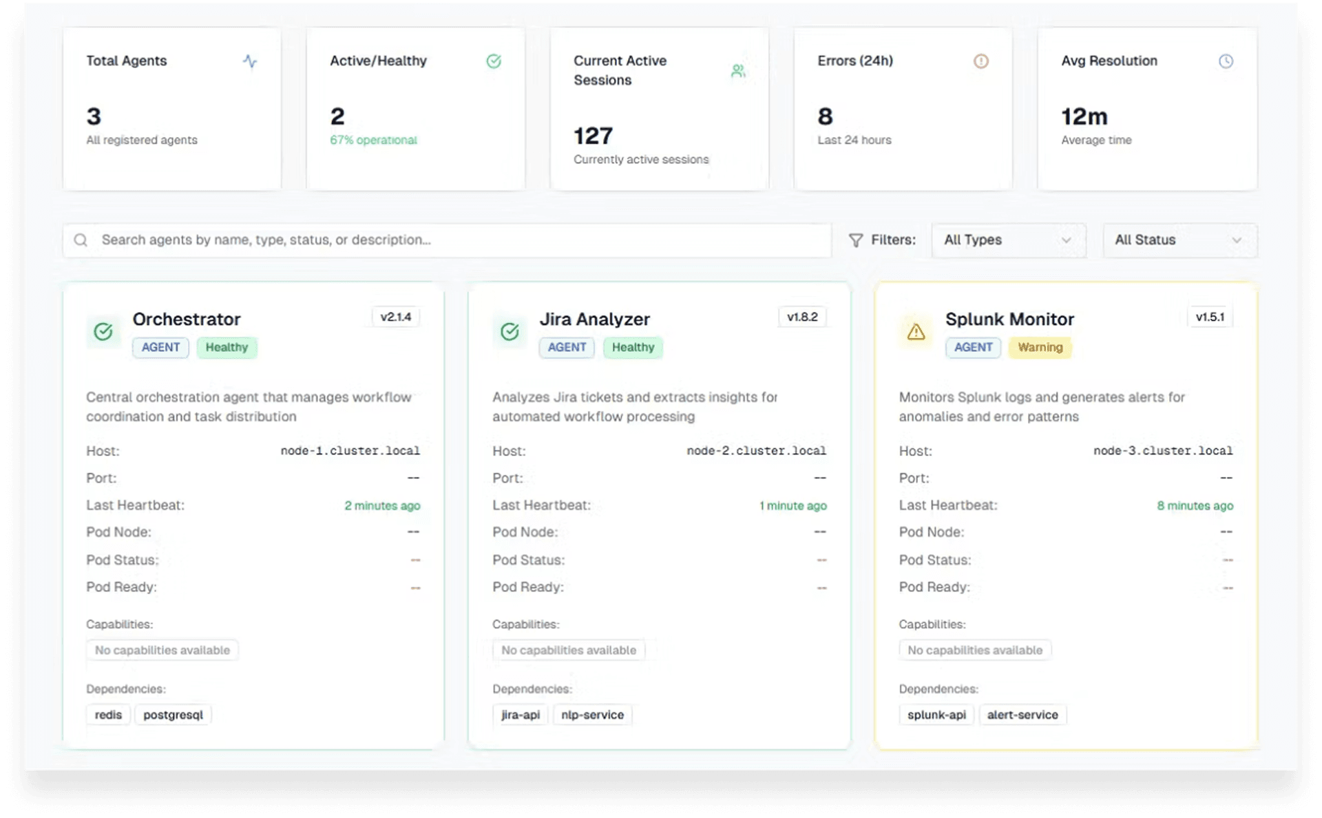Click the search magnifier icon
The image size is (1322, 818).
point(81,240)
